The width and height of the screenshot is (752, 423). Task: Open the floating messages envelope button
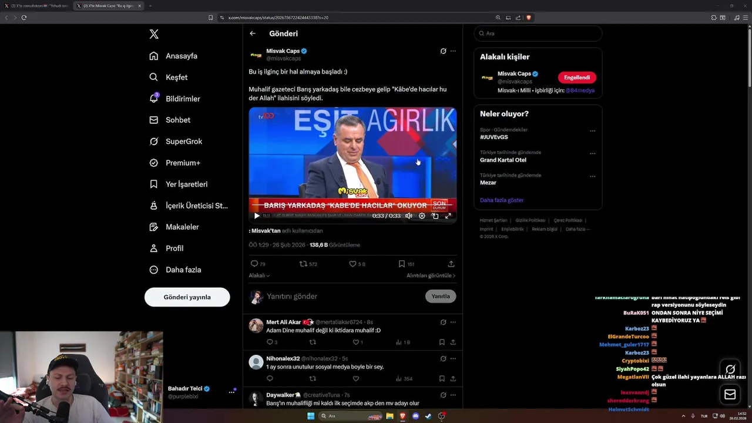pos(730,395)
